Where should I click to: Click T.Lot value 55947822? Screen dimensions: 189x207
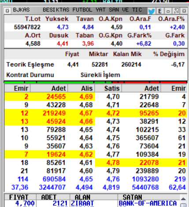(x=27, y=27)
